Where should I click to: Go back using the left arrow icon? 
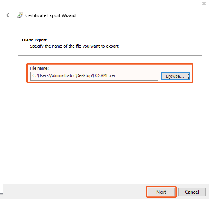[x=9, y=15]
